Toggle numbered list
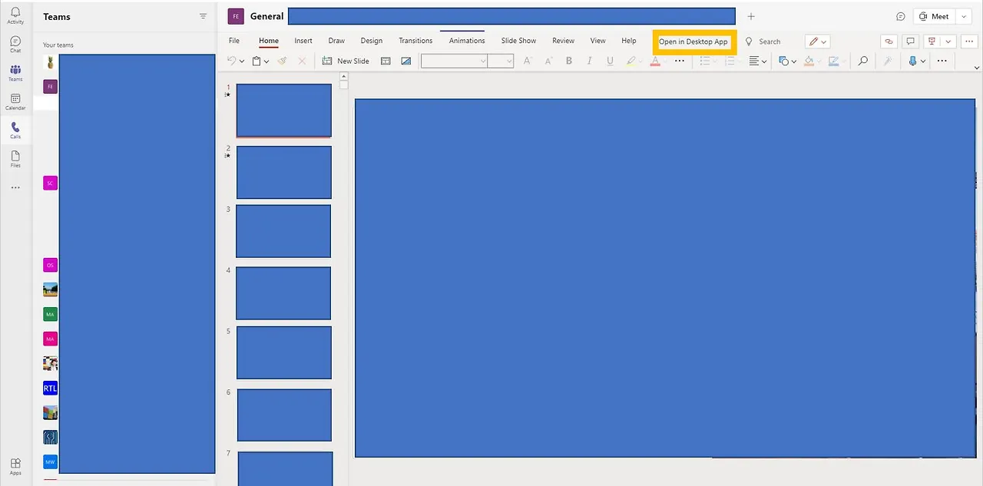Image resolution: width=983 pixels, height=486 pixels. point(730,61)
